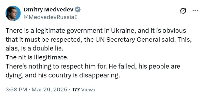Click the sentence 'There's nothing to respect him for.'

click(x=56, y=67)
